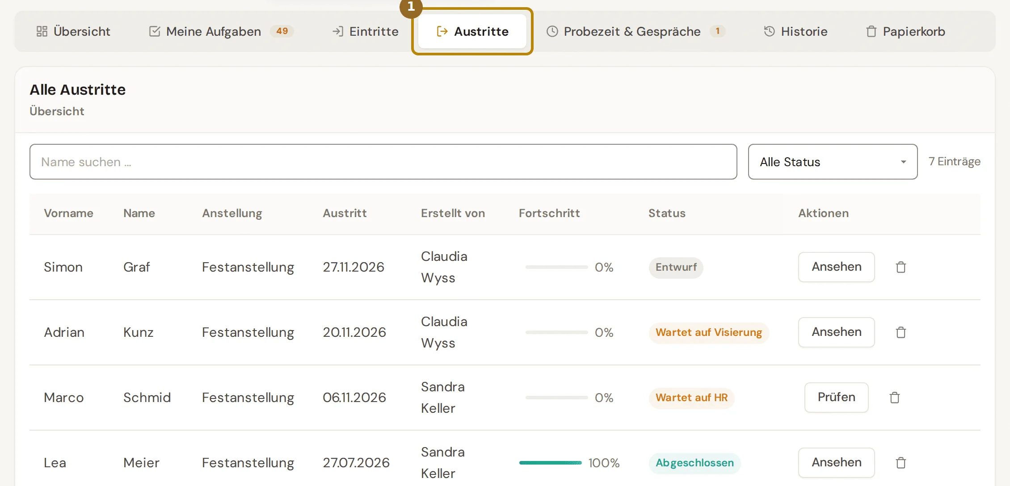Delete Simon Graf's entry via trash icon
Image resolution: width=1010 pixels, height=486 pixels.
coord(901,267)
